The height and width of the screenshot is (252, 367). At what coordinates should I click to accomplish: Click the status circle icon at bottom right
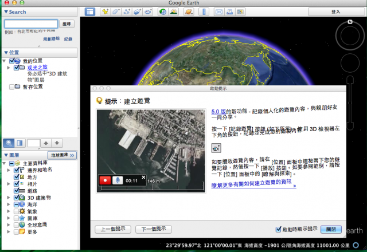pos(356,245)
